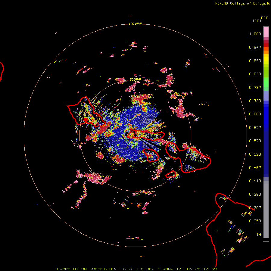Click the 0.947 scale value
Image resolution: width=271 pixels, height=271 pixels.
pos(255,47)
